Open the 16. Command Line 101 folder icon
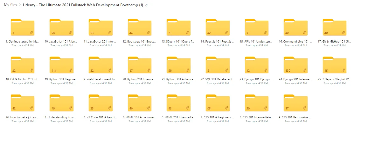Viewport: 368px width, 145px height. [295, 27]
